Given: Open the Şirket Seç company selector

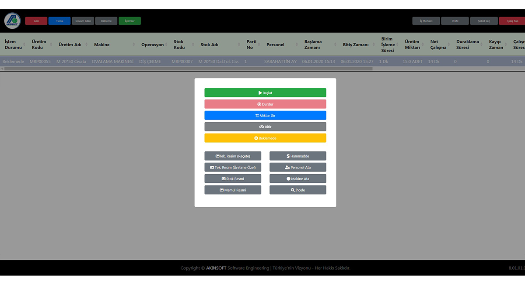Looking at the screenshot, I should click(x=483, y=21).
